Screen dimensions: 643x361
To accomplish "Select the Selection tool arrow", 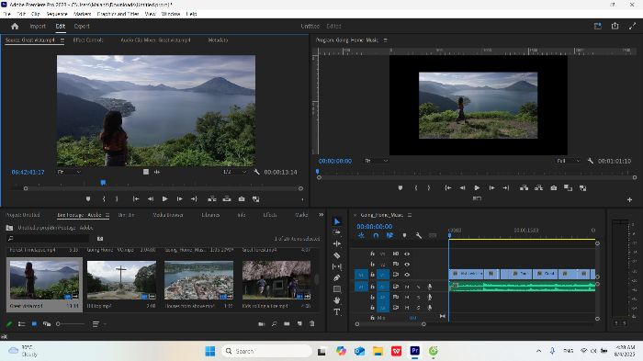I will point(337,221).
